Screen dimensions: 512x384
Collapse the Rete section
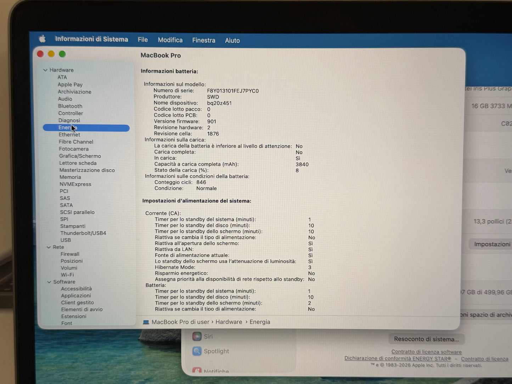(x=49, y=247)
